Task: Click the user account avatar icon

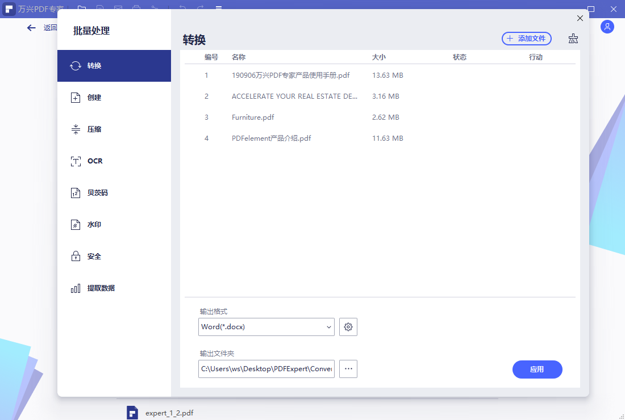Action: tap(607, 27)
